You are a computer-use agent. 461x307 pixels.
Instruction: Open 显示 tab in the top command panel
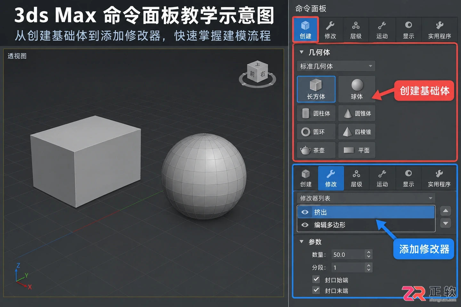point(408,29)
